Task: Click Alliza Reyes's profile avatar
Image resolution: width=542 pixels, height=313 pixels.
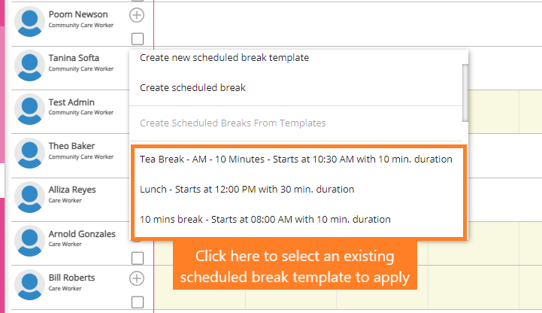Action: point(29,197)
